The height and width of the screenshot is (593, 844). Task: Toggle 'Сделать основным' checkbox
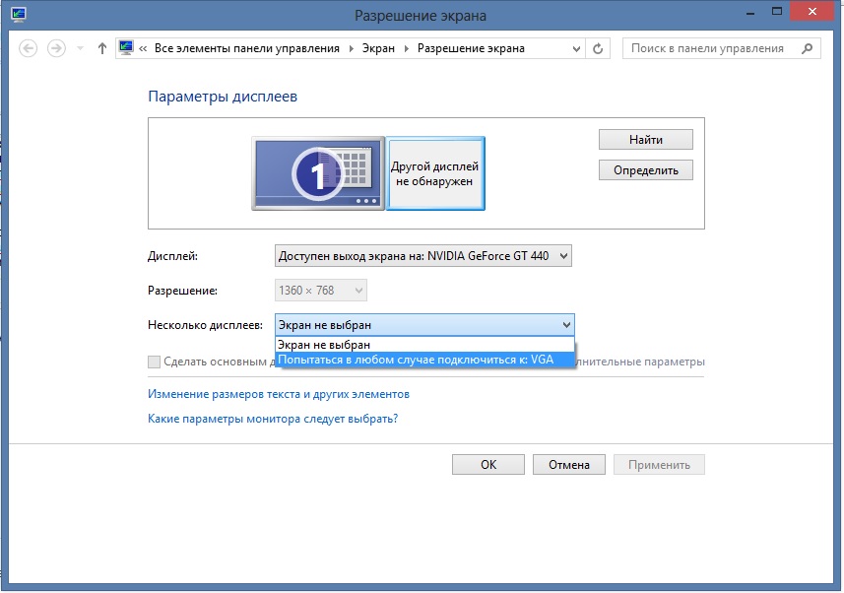point(154,362)
